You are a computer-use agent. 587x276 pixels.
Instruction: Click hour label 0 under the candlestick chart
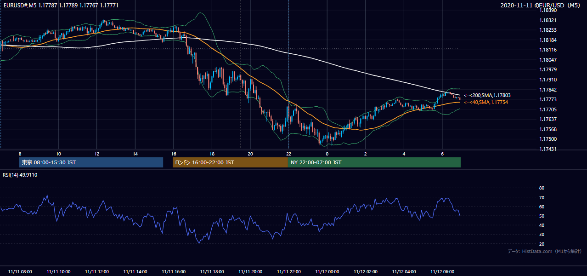[x=327, y=154]
